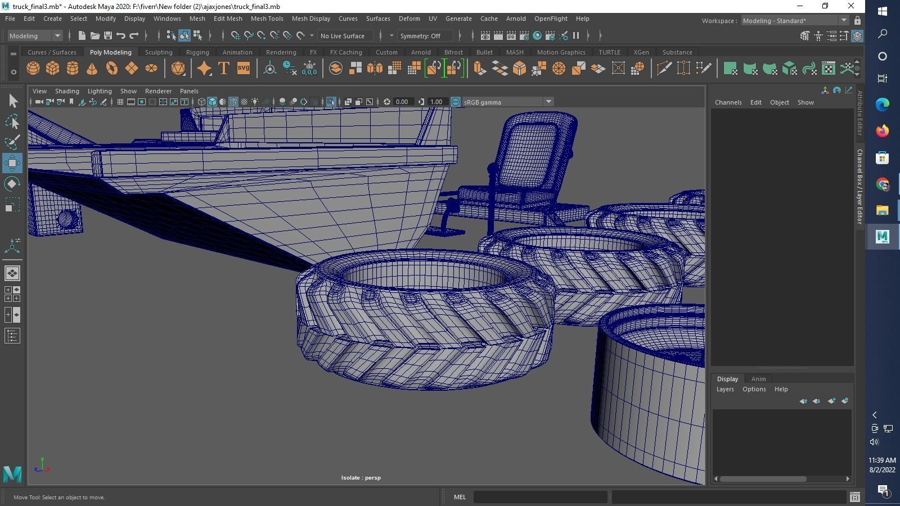Toggle the sRGB view transform ON button
This screenshot has height=506, width=900.
[x=456, y=102]
